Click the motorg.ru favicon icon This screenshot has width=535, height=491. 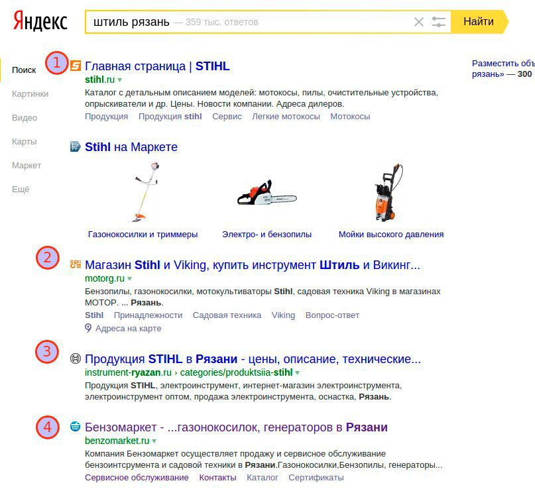pos(76,264)
